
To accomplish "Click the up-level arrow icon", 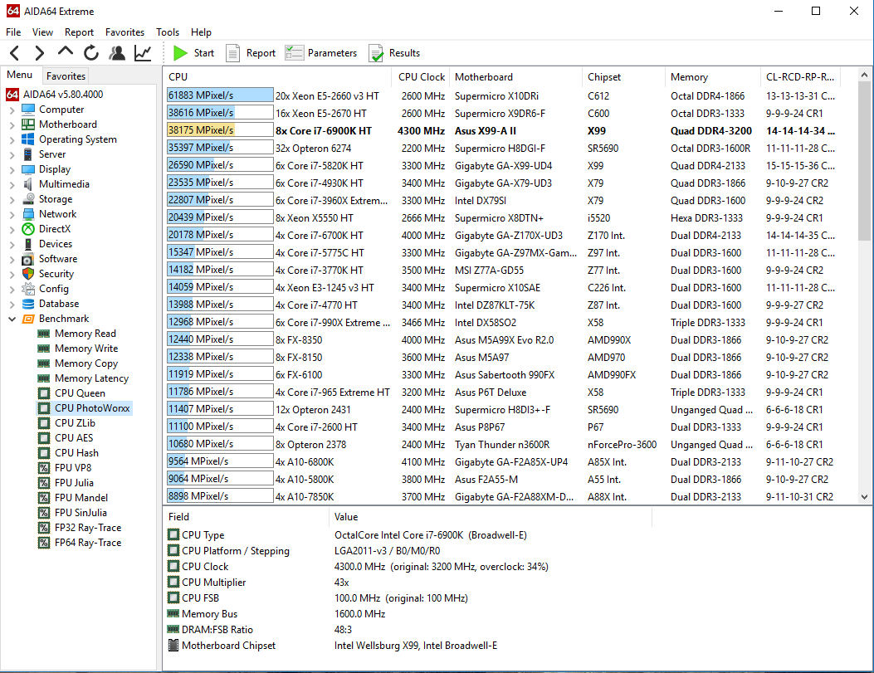I will click(x=66, y=52).
